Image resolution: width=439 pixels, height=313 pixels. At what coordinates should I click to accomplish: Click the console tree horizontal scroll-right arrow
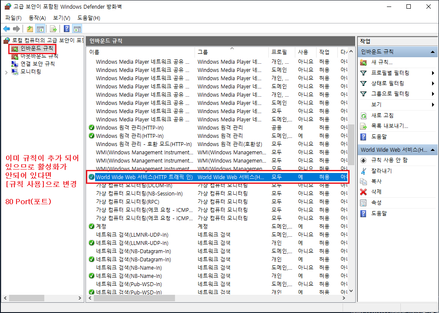coord(79,298)
